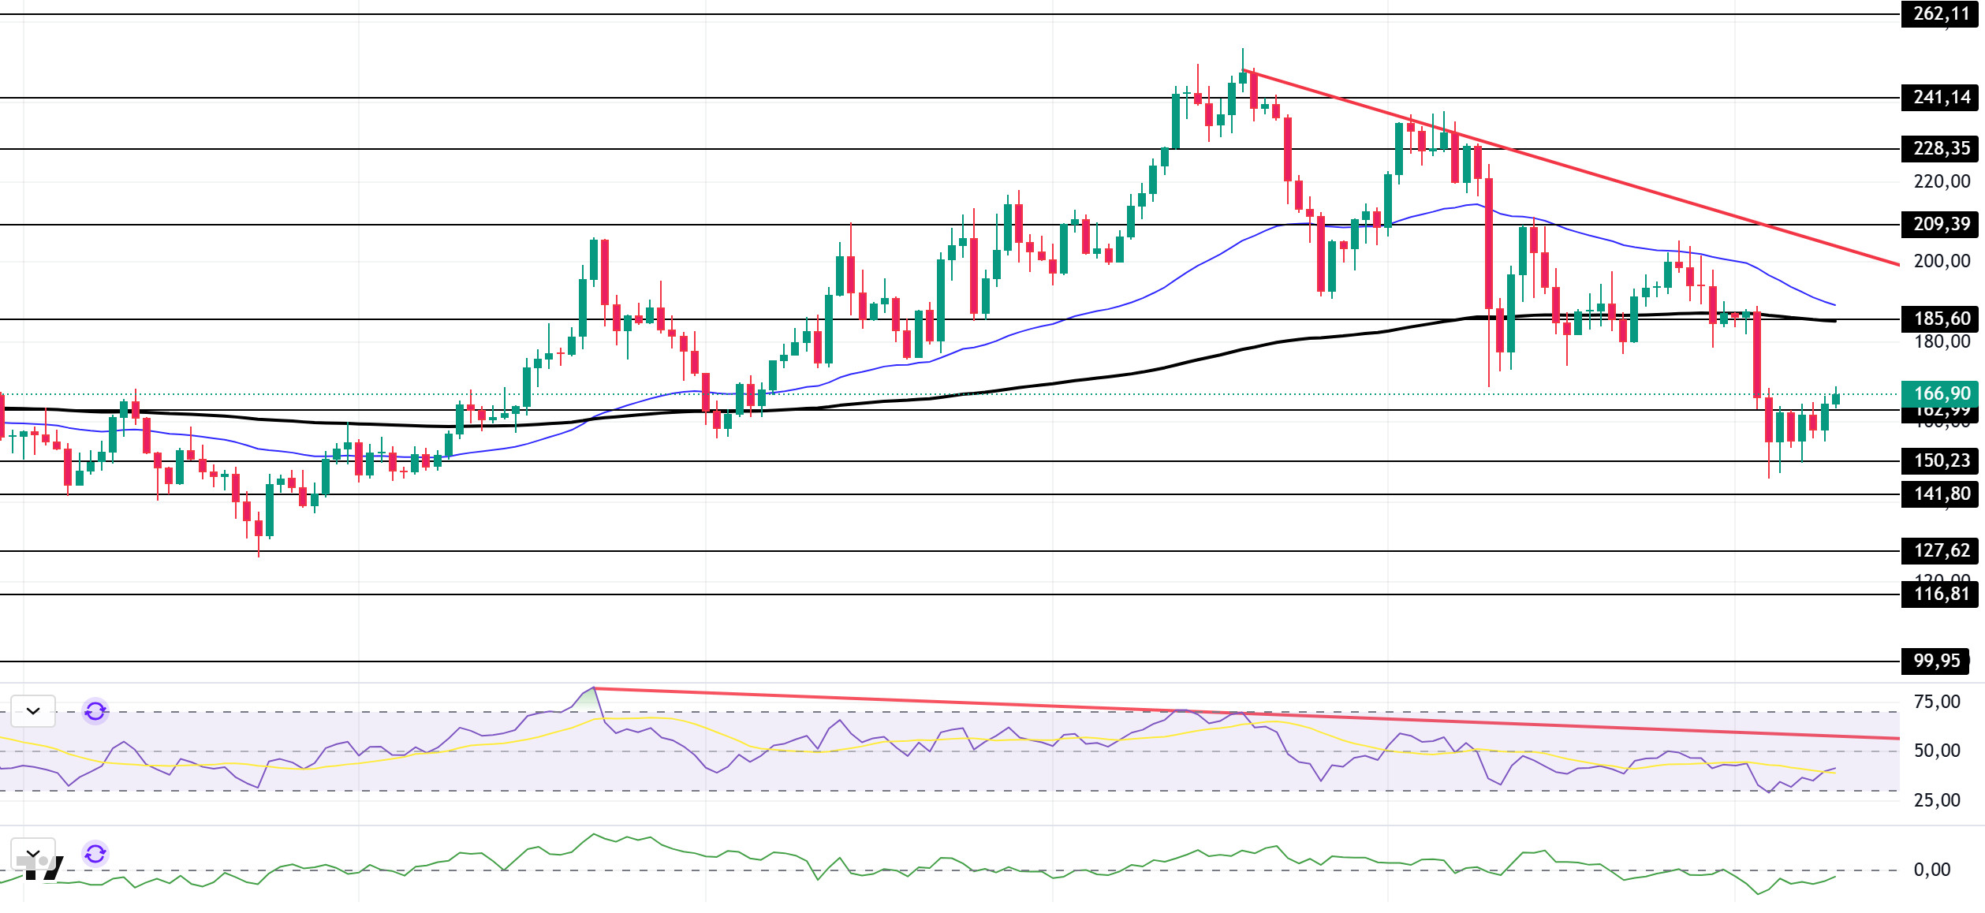
Task: Collapse the RSI pane chevron
Action: (33, 711)
